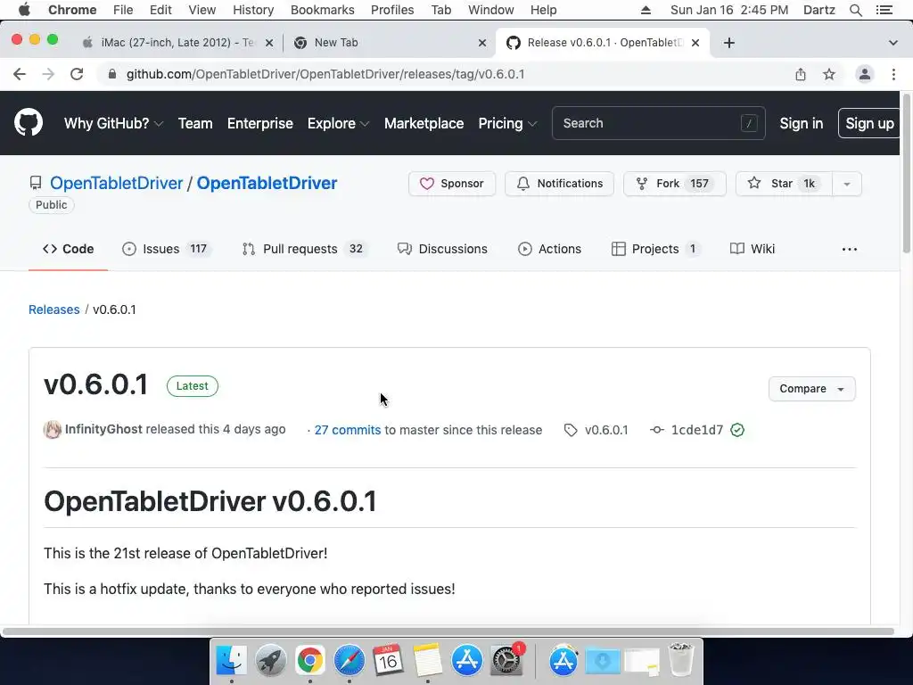913x685 pixels.
Task: Switch to the Pull requests tab
Action: tap(305, 249)
